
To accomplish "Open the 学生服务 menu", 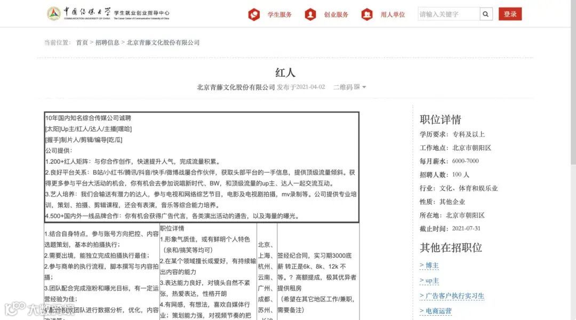I will coord(279,14).
